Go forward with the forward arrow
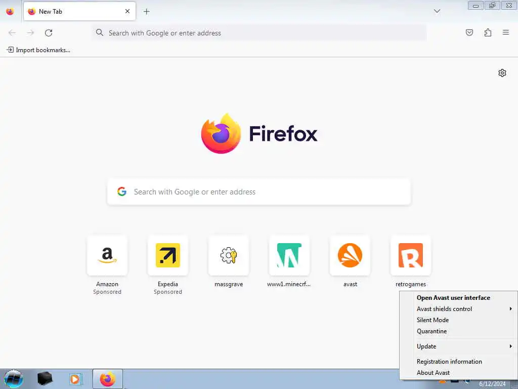The width and height of the screenshot is (518, 389). pyautogui.click(x=30, y=33)
